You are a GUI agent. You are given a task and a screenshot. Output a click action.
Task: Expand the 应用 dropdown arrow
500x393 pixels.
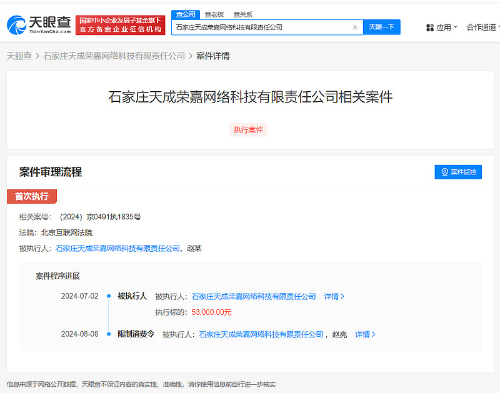[455, 27]
